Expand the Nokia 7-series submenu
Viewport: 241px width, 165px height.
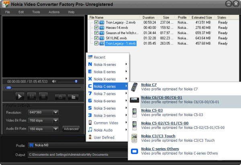pos(126,93)
